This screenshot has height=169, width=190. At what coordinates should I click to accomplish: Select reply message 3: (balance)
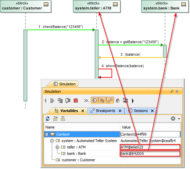[x=130, y=54]
